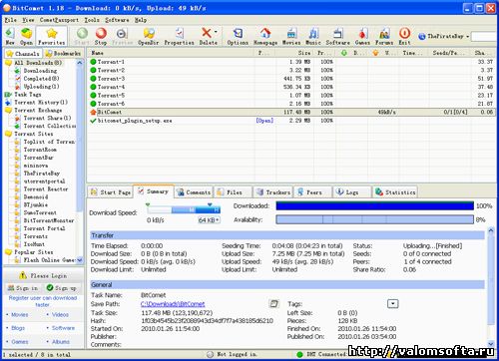Select the bitcomet_plugin_setup.exe row

tap(291, 121)
